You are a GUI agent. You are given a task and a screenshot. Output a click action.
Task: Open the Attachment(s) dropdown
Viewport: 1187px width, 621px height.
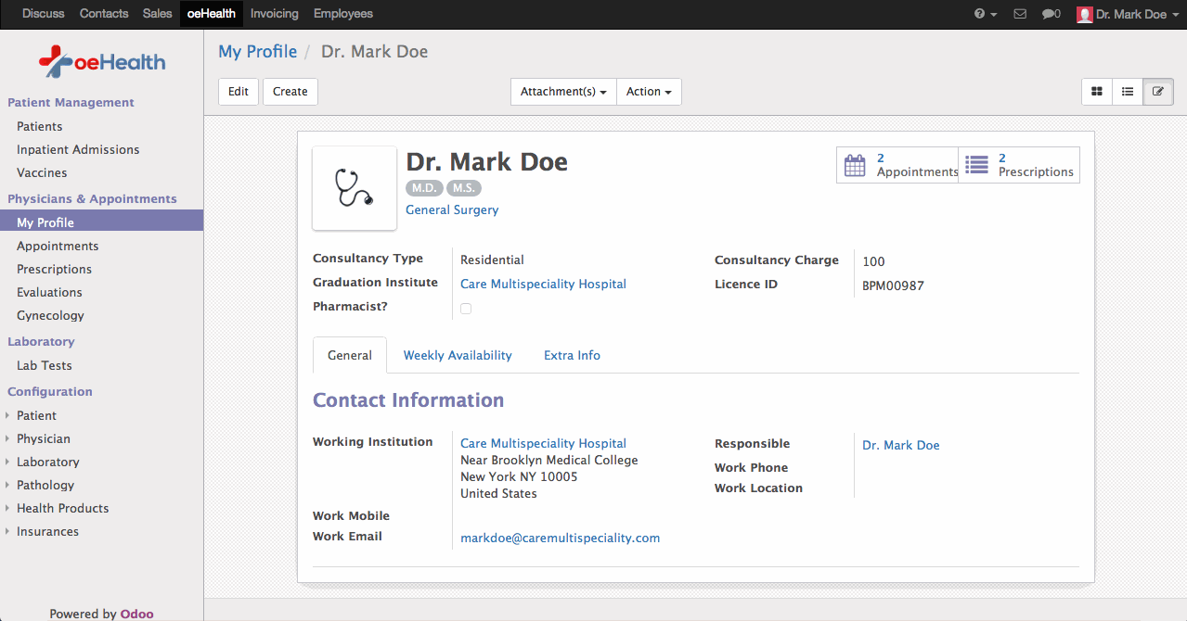(563, 92)
